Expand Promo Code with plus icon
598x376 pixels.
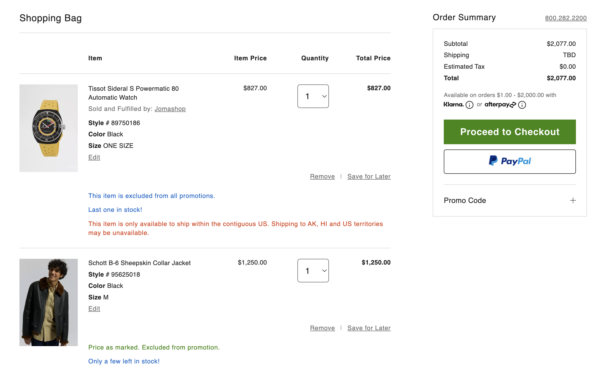[573, 201]
